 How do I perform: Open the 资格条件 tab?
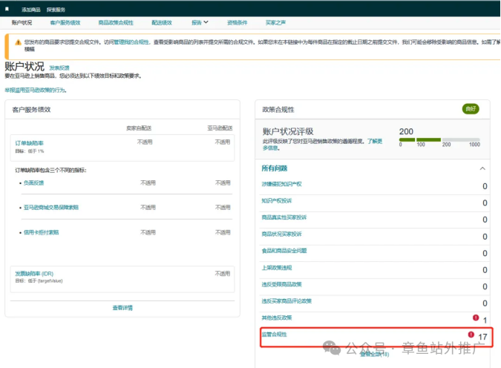238,23
